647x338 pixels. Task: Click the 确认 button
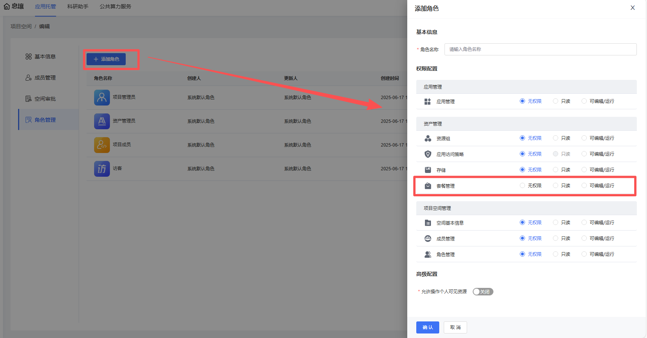pyautogui.click(x=428, y=327)
